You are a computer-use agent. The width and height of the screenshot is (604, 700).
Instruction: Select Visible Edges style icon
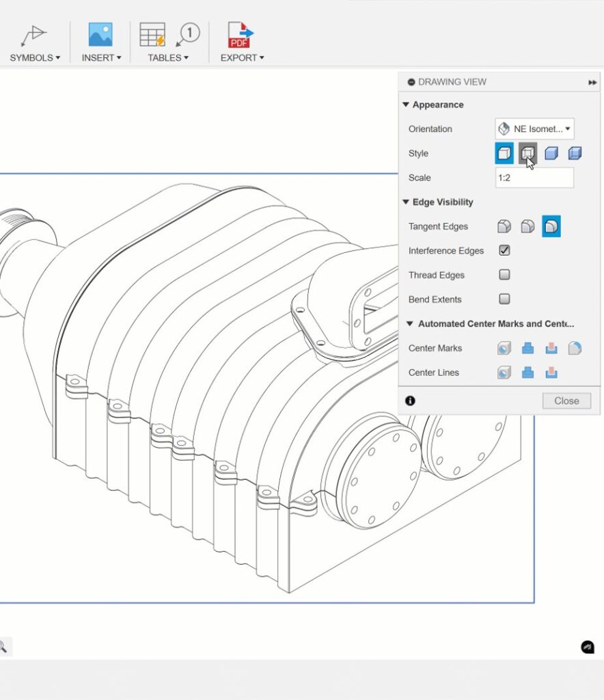[x=504, y=153]
